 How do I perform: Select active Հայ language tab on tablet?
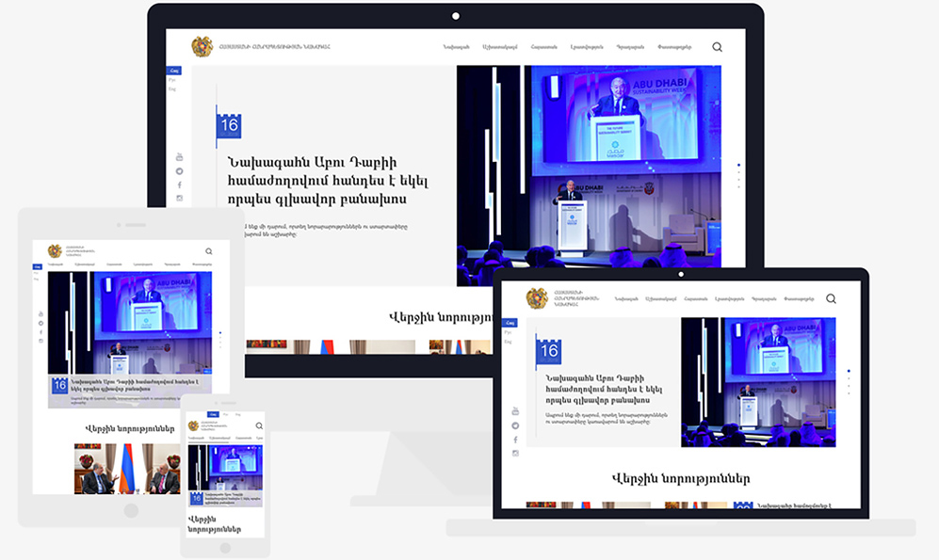(37, 266)
